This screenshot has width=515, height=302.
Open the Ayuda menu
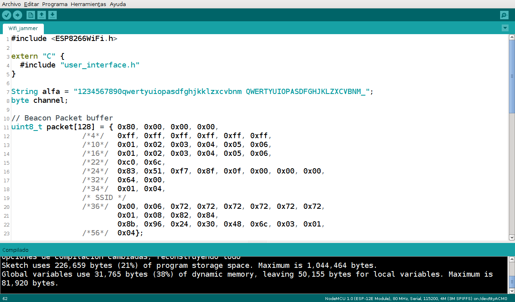118,4
